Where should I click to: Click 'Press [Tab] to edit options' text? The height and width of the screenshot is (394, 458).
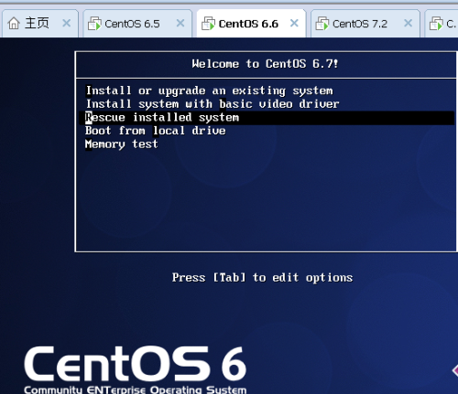click(x=262, y=278)
